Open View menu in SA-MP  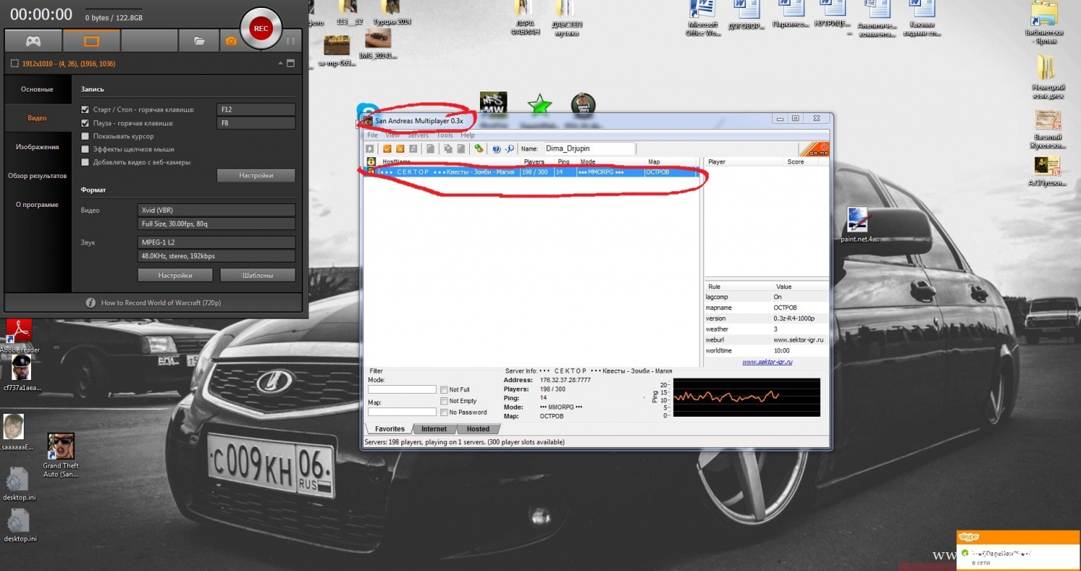(x=393, y=136)
